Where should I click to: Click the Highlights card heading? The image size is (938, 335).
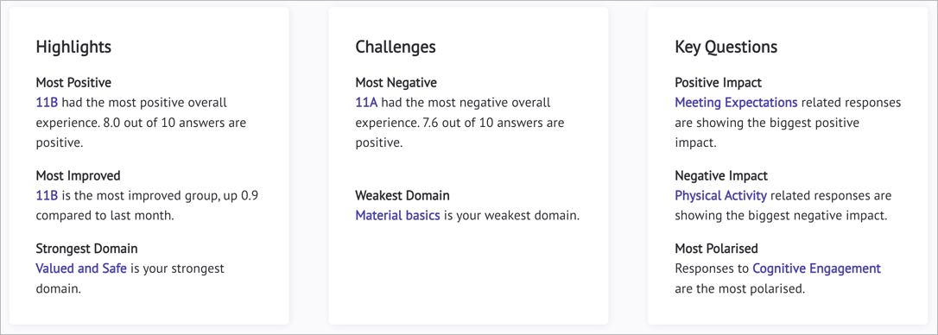click(x=73, y=47)
